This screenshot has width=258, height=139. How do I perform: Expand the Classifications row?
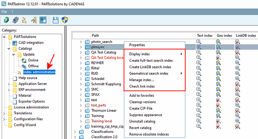pos(75,131)
